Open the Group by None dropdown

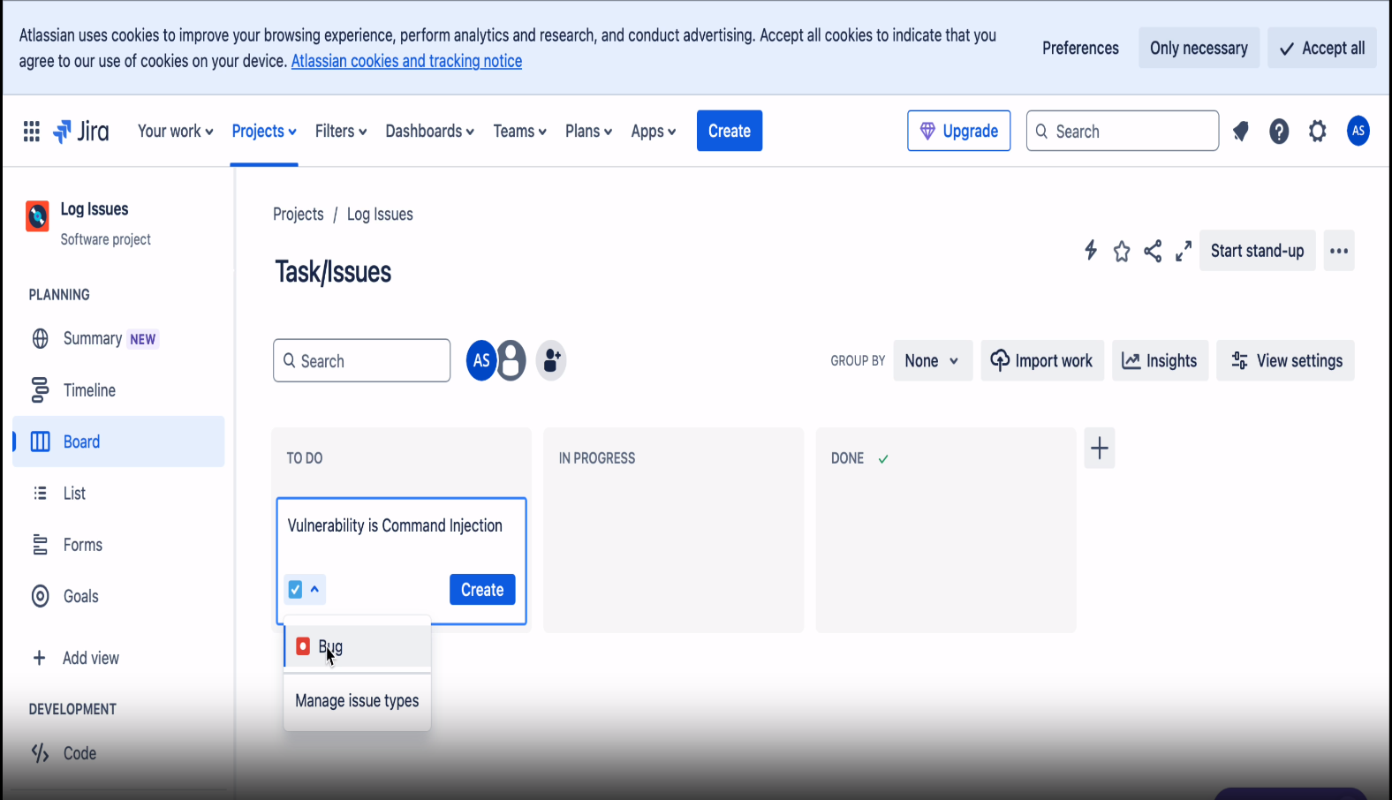pyautogui.click(x=933, y=360)
